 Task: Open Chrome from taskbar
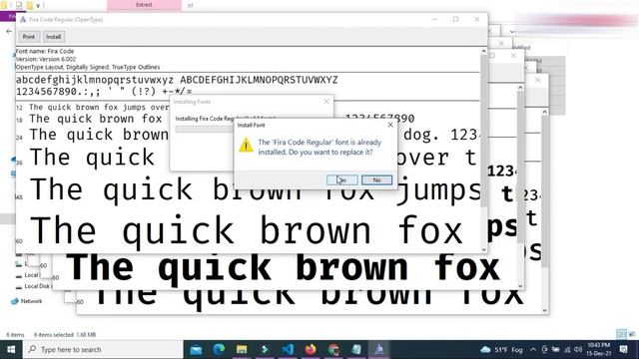(x=333, y=350)
